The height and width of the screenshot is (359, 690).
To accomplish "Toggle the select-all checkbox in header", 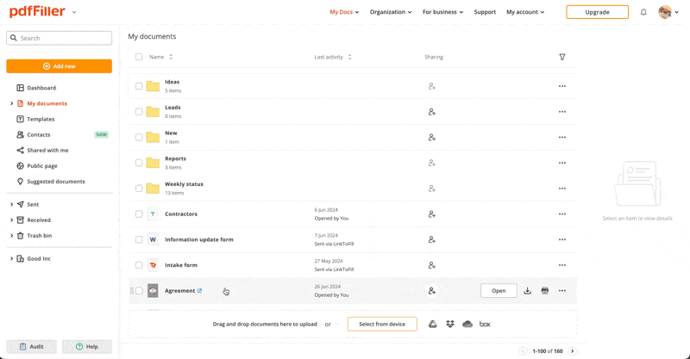I will (139, 57).
